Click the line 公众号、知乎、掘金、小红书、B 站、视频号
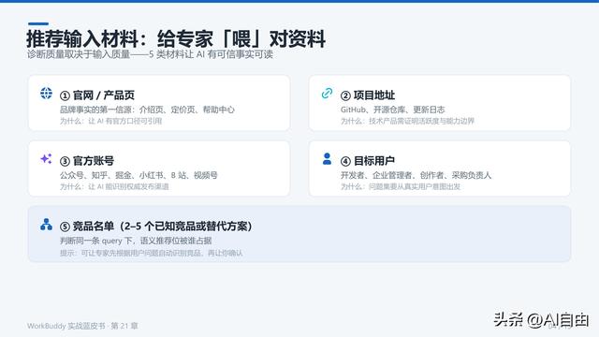The height and width of the screenshot is (337, 599). (x=139, y=175)
